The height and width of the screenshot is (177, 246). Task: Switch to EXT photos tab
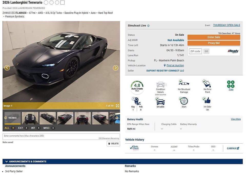[23, 128]
